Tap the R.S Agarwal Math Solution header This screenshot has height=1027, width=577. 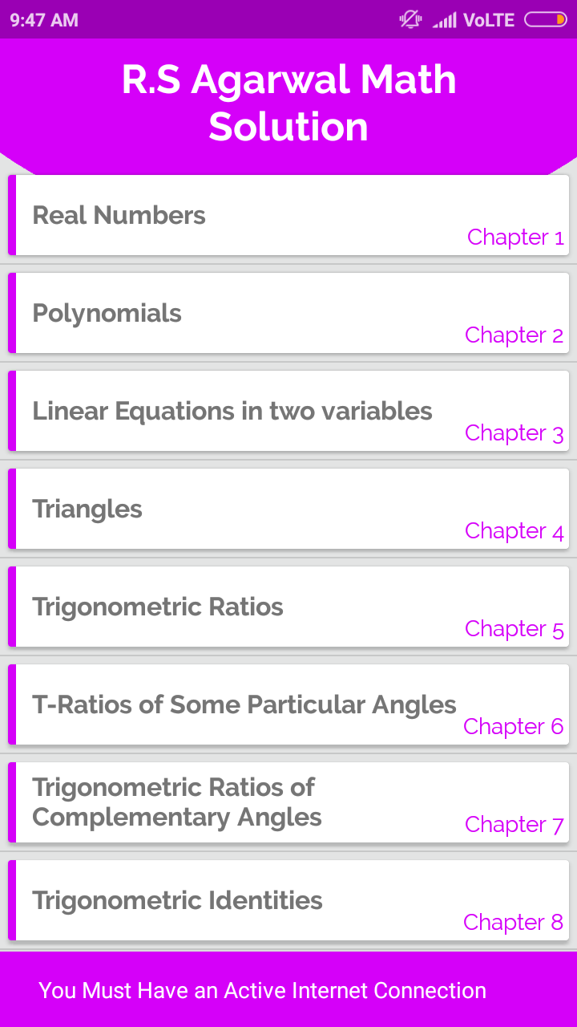click(x=288, y=103)
